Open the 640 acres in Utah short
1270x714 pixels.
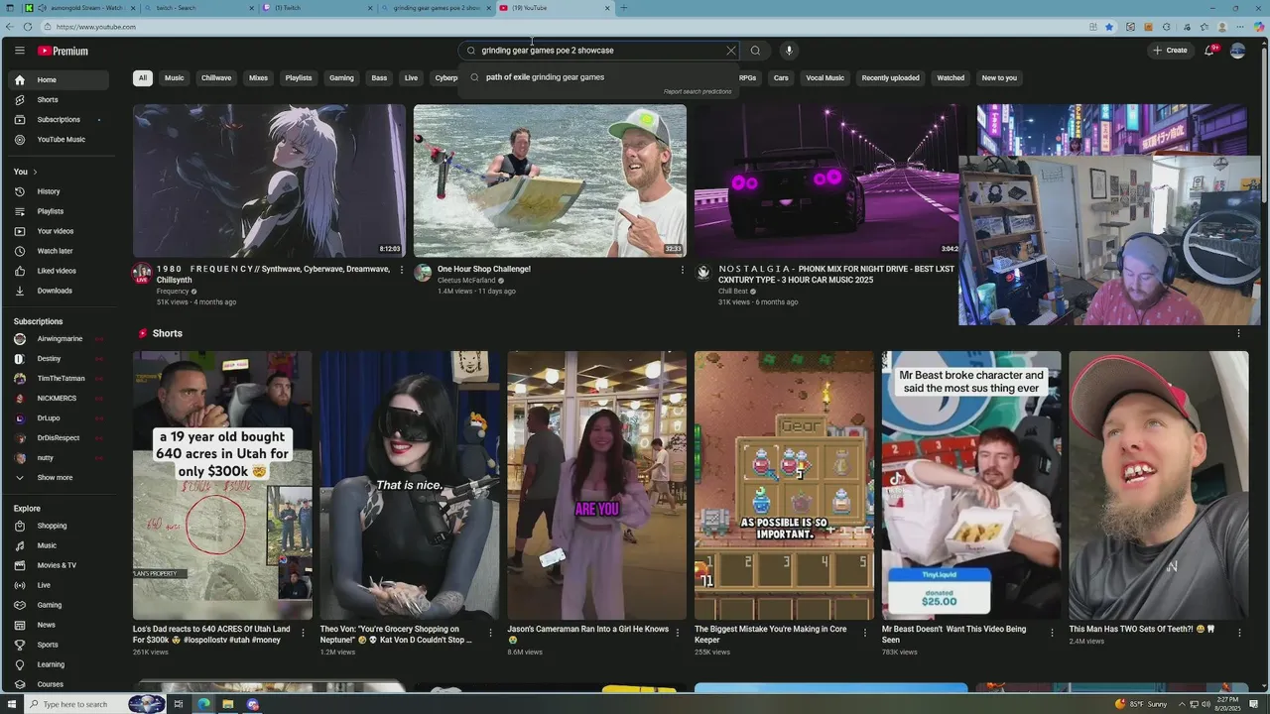pos(222,486)
